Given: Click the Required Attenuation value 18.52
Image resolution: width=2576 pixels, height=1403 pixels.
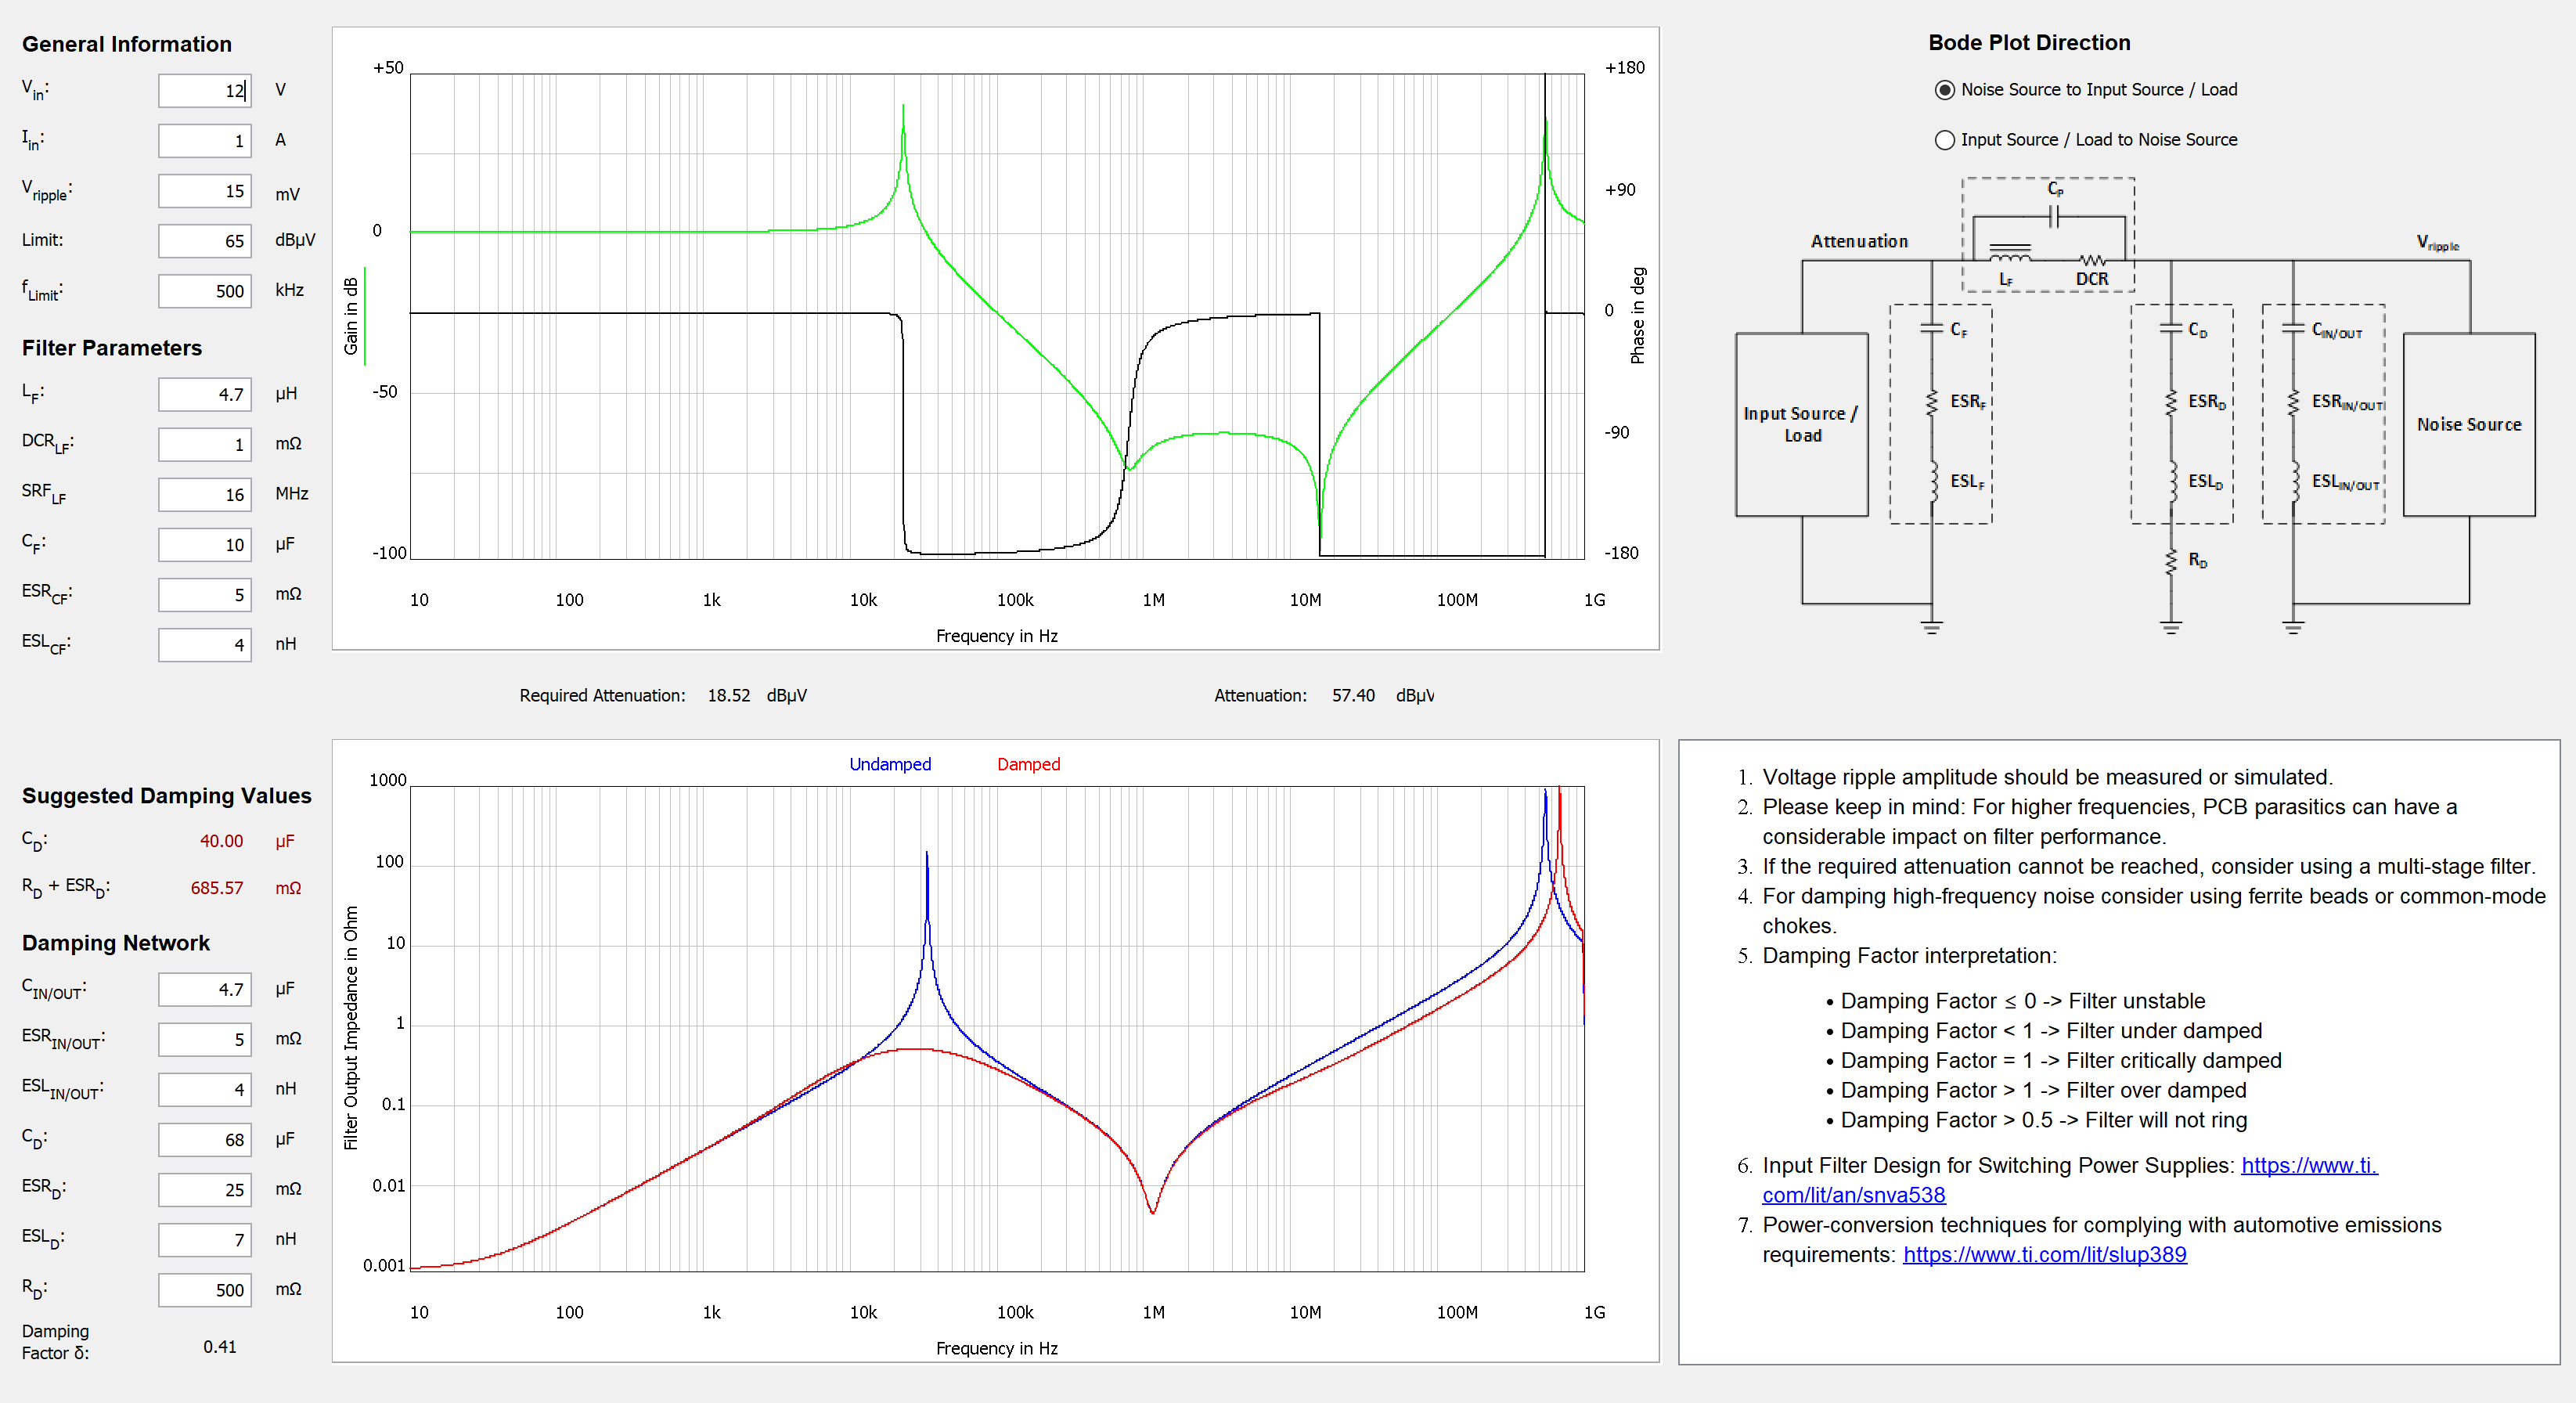Looking at the screenshot, I should (x=728, y=695).
